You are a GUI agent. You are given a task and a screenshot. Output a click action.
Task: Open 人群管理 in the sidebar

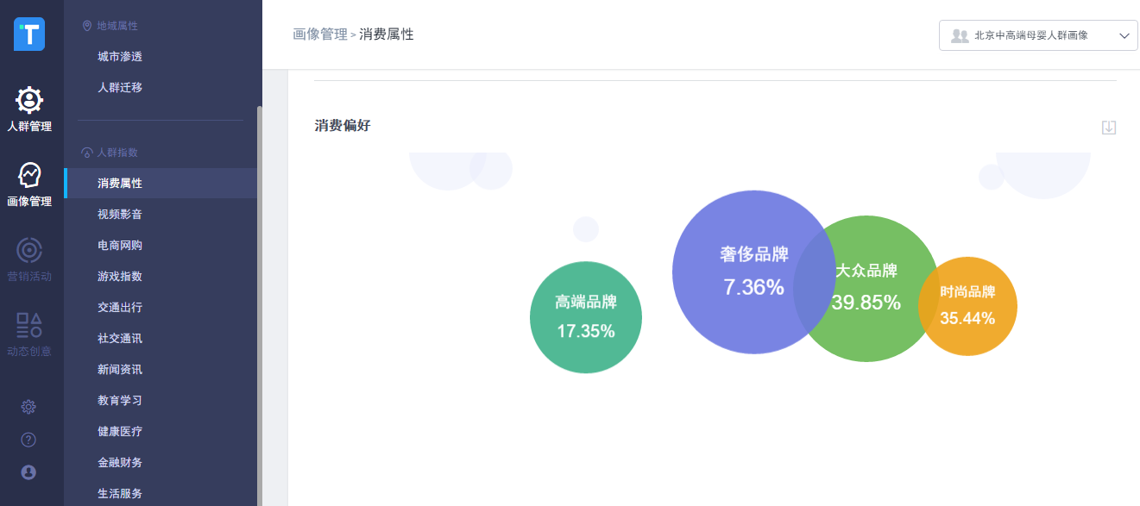click(29, 109)
